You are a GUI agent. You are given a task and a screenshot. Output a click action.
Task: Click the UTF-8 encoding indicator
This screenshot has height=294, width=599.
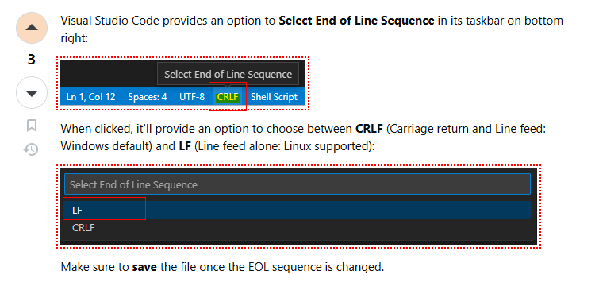click(x=192, y=97)
